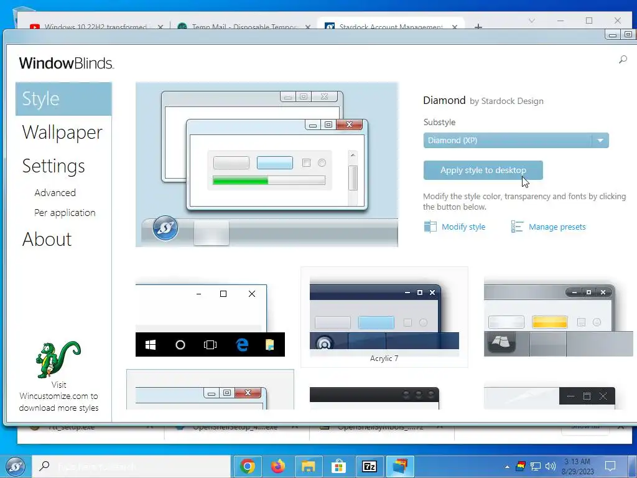Image resolution: width=637 pixels, height=478 pixels.
Task: Close the Stardock Account Management tab
Action: [455, 27]
